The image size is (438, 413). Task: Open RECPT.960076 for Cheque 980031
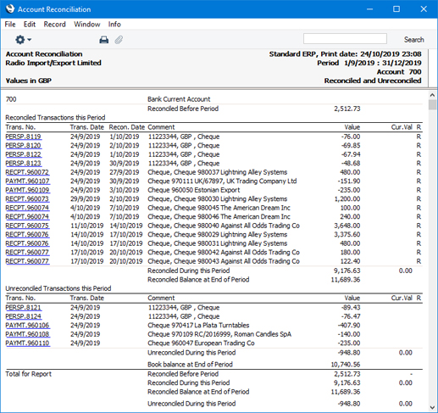(27, 243)
